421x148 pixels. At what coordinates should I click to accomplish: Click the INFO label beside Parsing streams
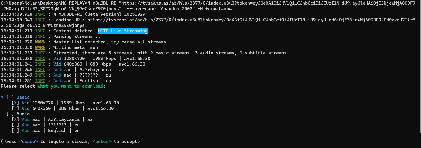[40, 36]
